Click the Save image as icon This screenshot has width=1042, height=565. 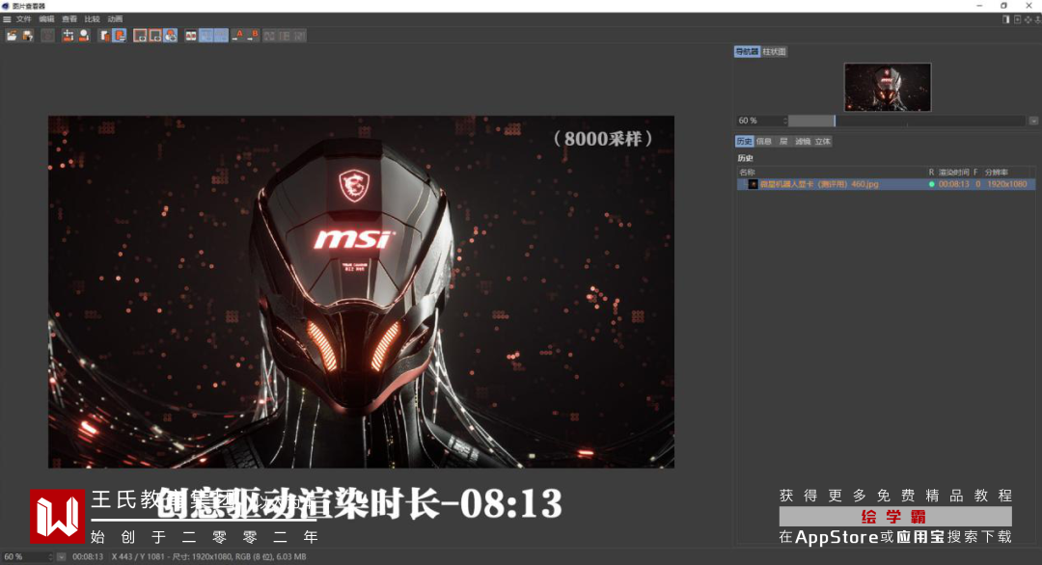[28, 36]
